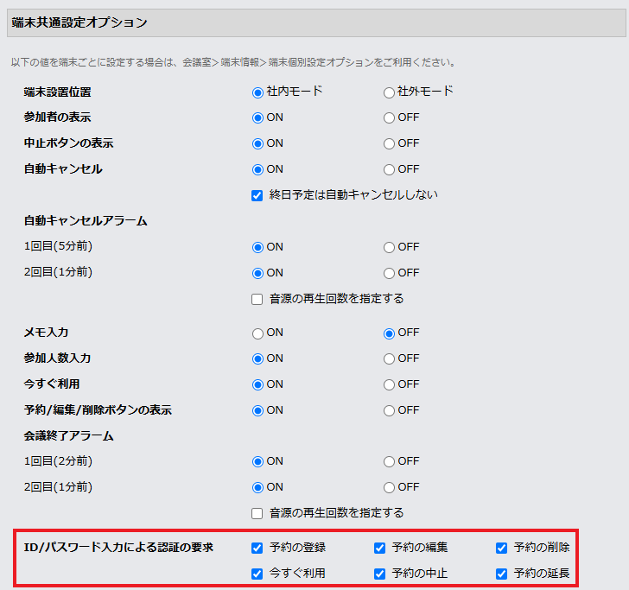
Task: Turn OFF 参加者の表示
Action: pos(389,117)
